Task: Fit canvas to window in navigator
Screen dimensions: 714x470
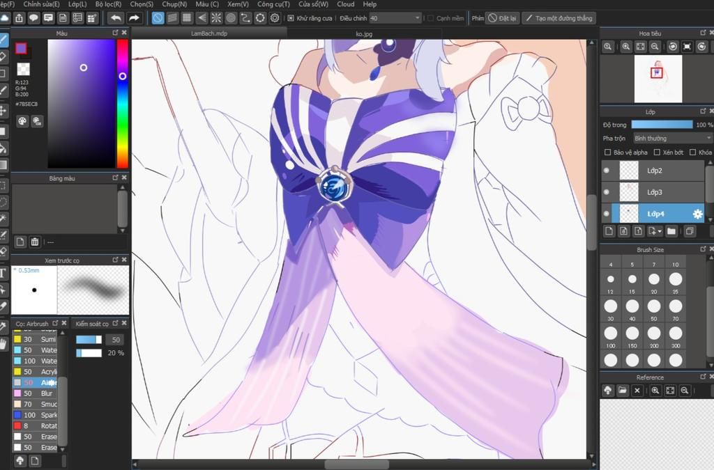Action: (640, 47)
